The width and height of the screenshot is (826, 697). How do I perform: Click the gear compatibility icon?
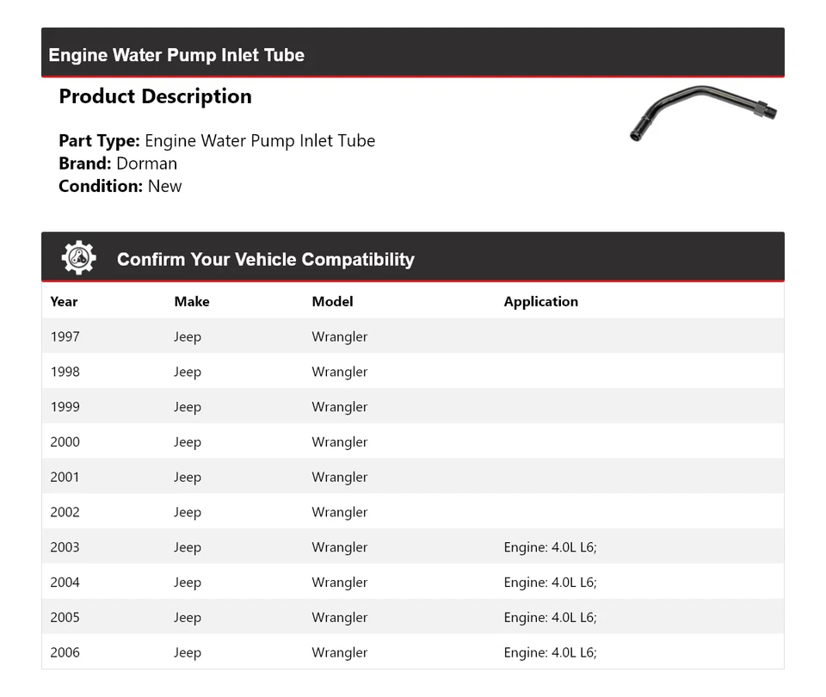(78, 258)
